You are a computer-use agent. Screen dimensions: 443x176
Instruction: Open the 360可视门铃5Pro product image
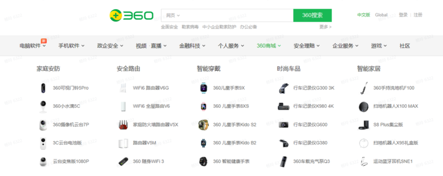43,88
